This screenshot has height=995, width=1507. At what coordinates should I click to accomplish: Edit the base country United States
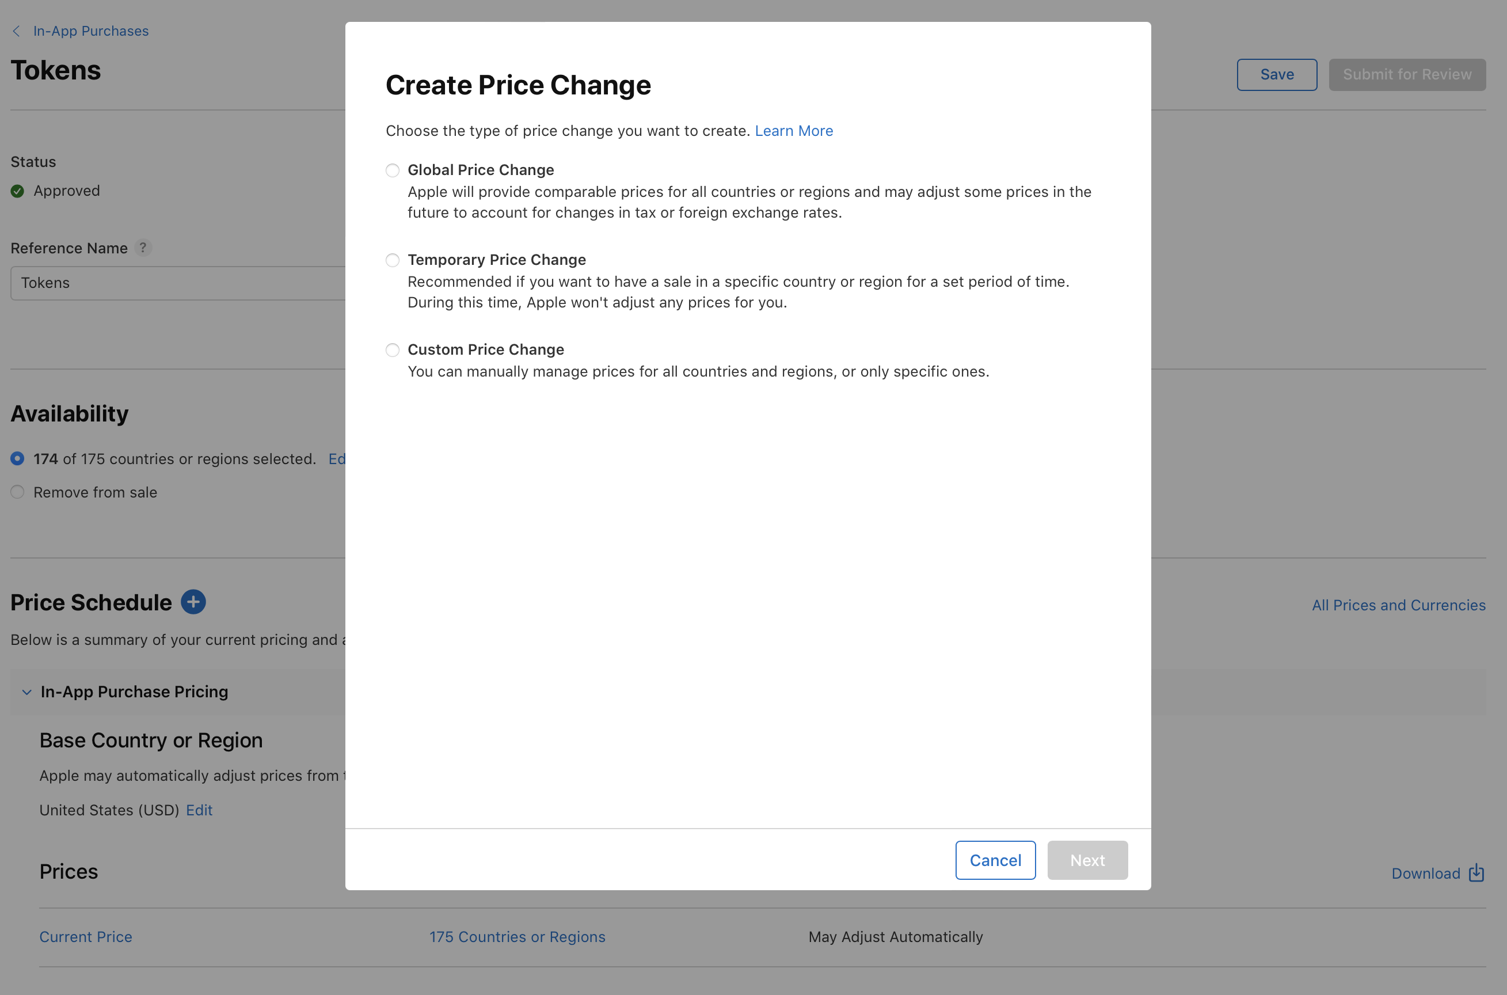point(199,810)
